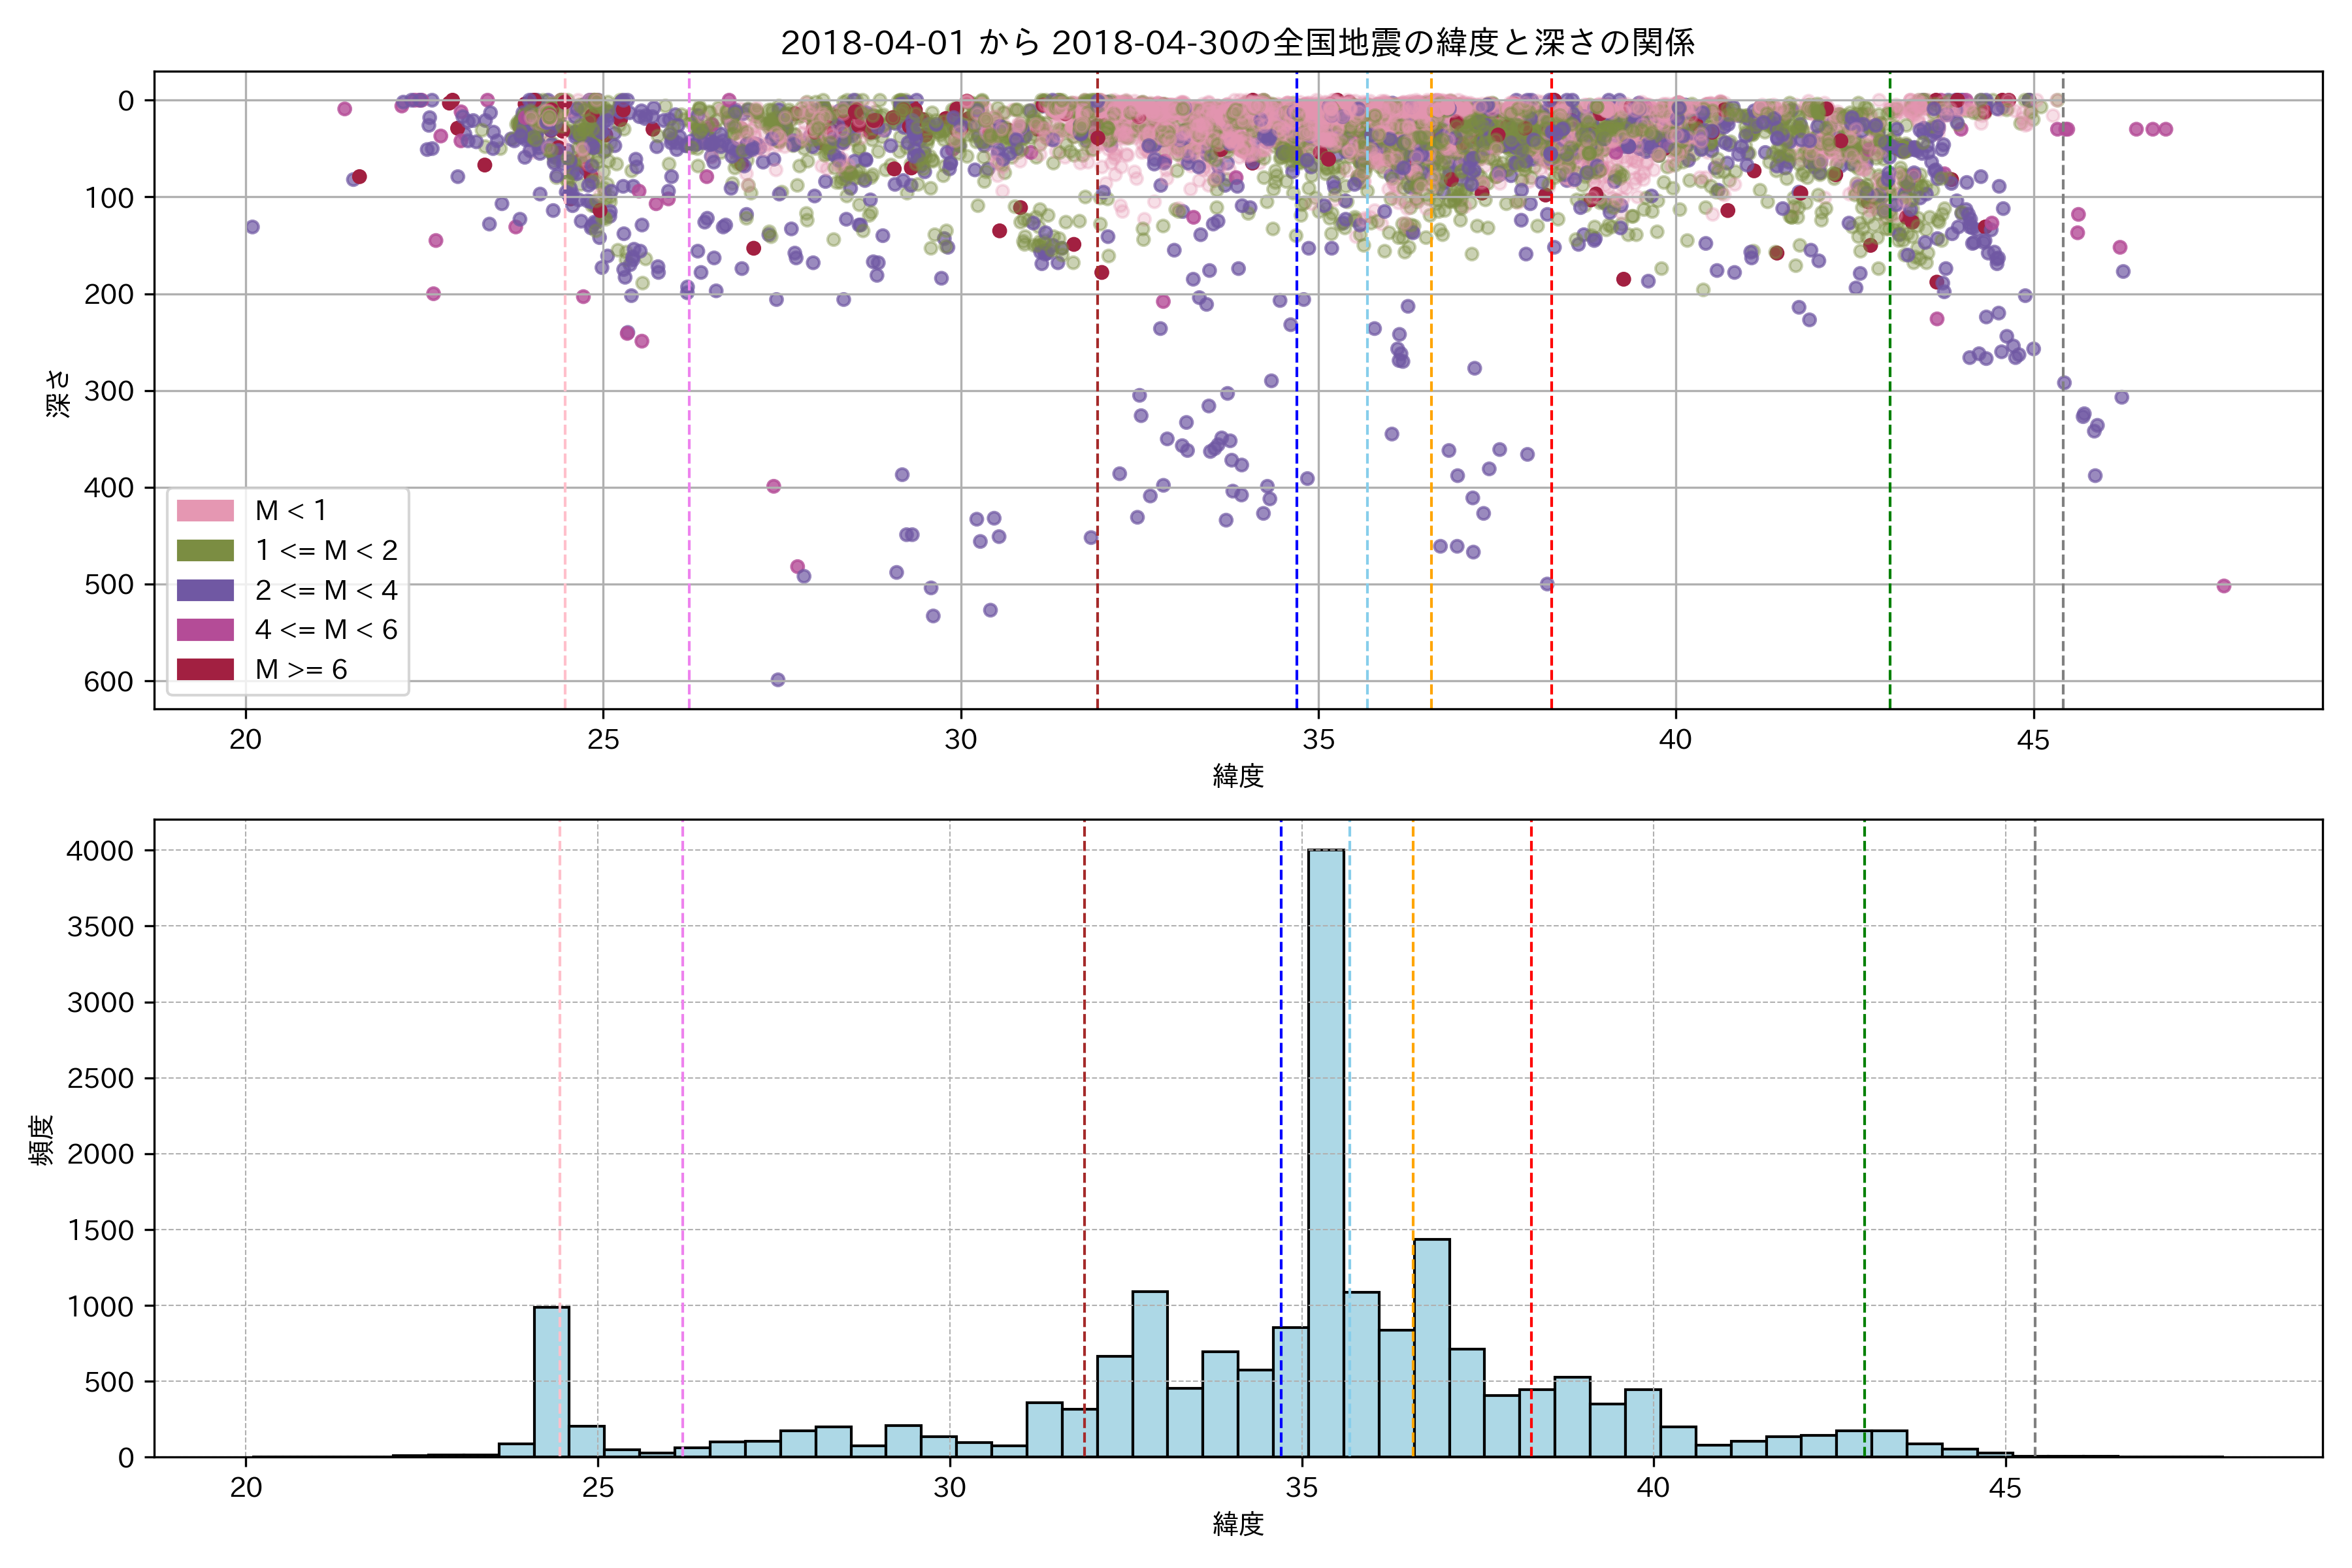Click the 600 depth tick label
Image resolution: width=2352 pixels, height=1568 pixels.
pos(109,682)
